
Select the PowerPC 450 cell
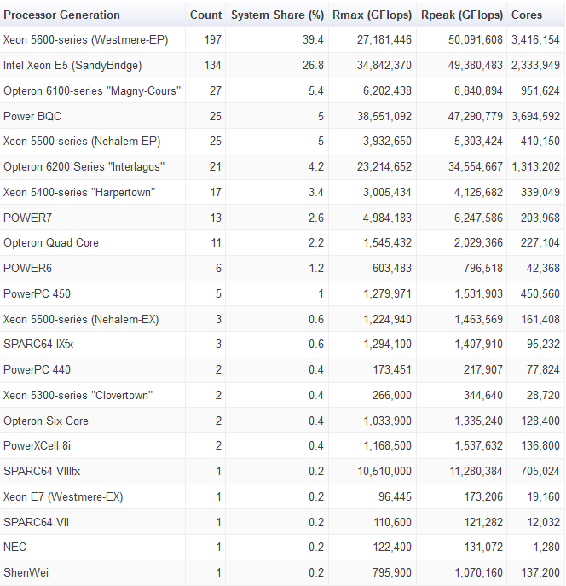(37, 293)
